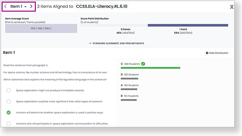
Task: Click the CCSS.ELA-Literacy.RL.6.10 standard label
Action: point(102,6)
